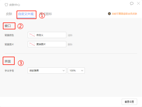
Task: Select the 自定义外观 tab
Action: pyautogui.click(x=26, y=14)
